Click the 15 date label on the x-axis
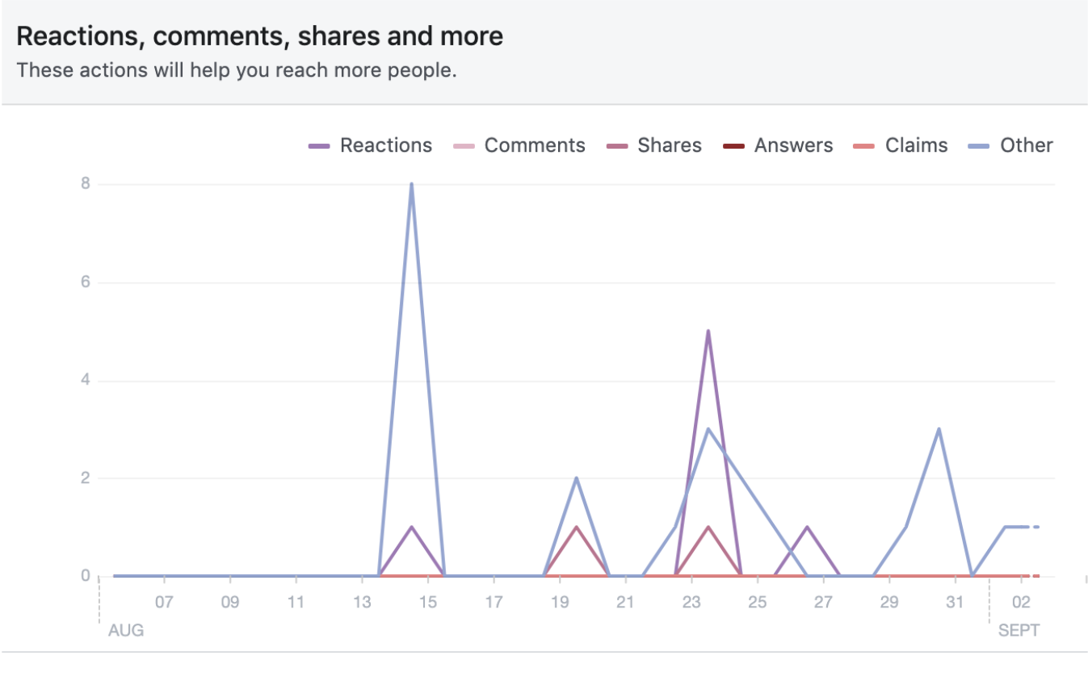 coord(427,602)
